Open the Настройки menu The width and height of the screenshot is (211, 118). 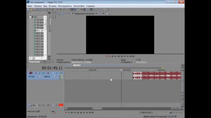click(79, 6)
